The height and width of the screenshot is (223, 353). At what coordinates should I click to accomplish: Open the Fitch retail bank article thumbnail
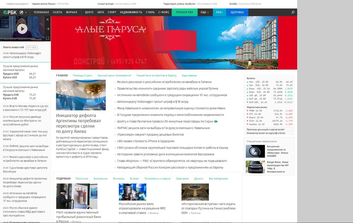[x=77, y=196]
